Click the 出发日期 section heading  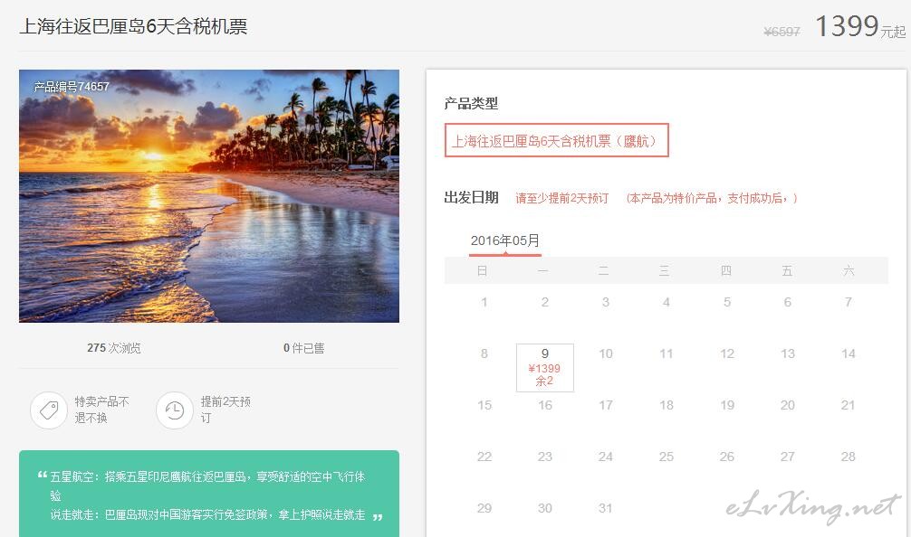pyautogui.click(x=471, y=198)
